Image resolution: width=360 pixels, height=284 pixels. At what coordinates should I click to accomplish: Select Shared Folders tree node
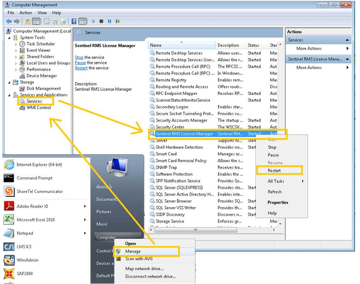tap(40, 57)
